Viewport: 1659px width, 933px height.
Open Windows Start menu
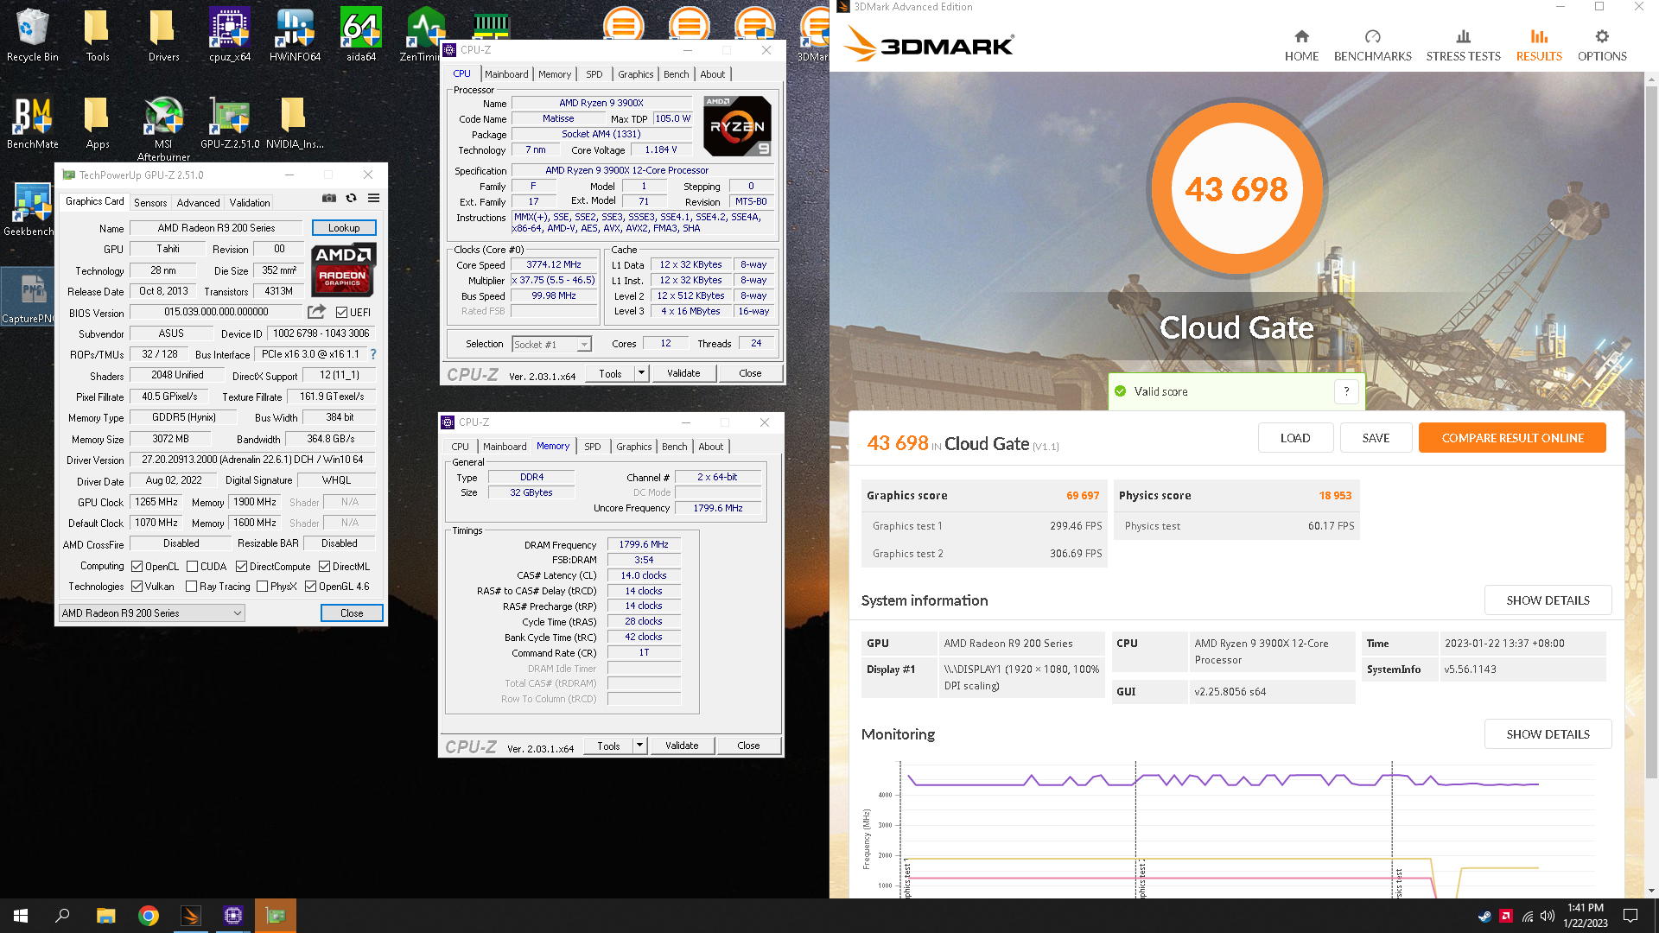21,916
